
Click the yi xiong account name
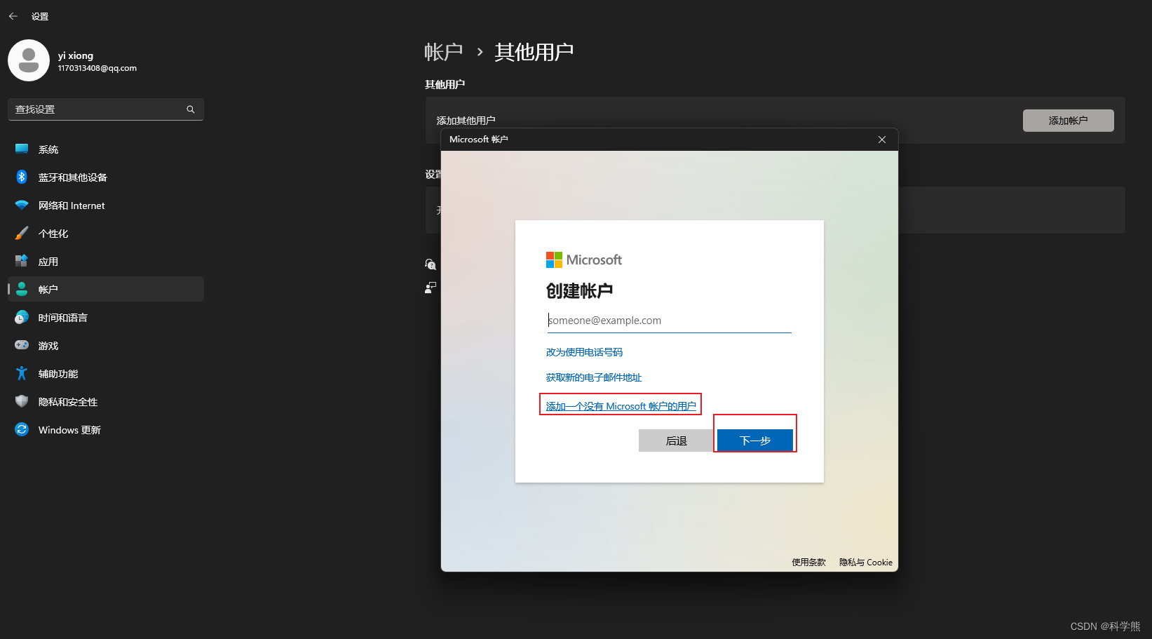coord(76,55)
